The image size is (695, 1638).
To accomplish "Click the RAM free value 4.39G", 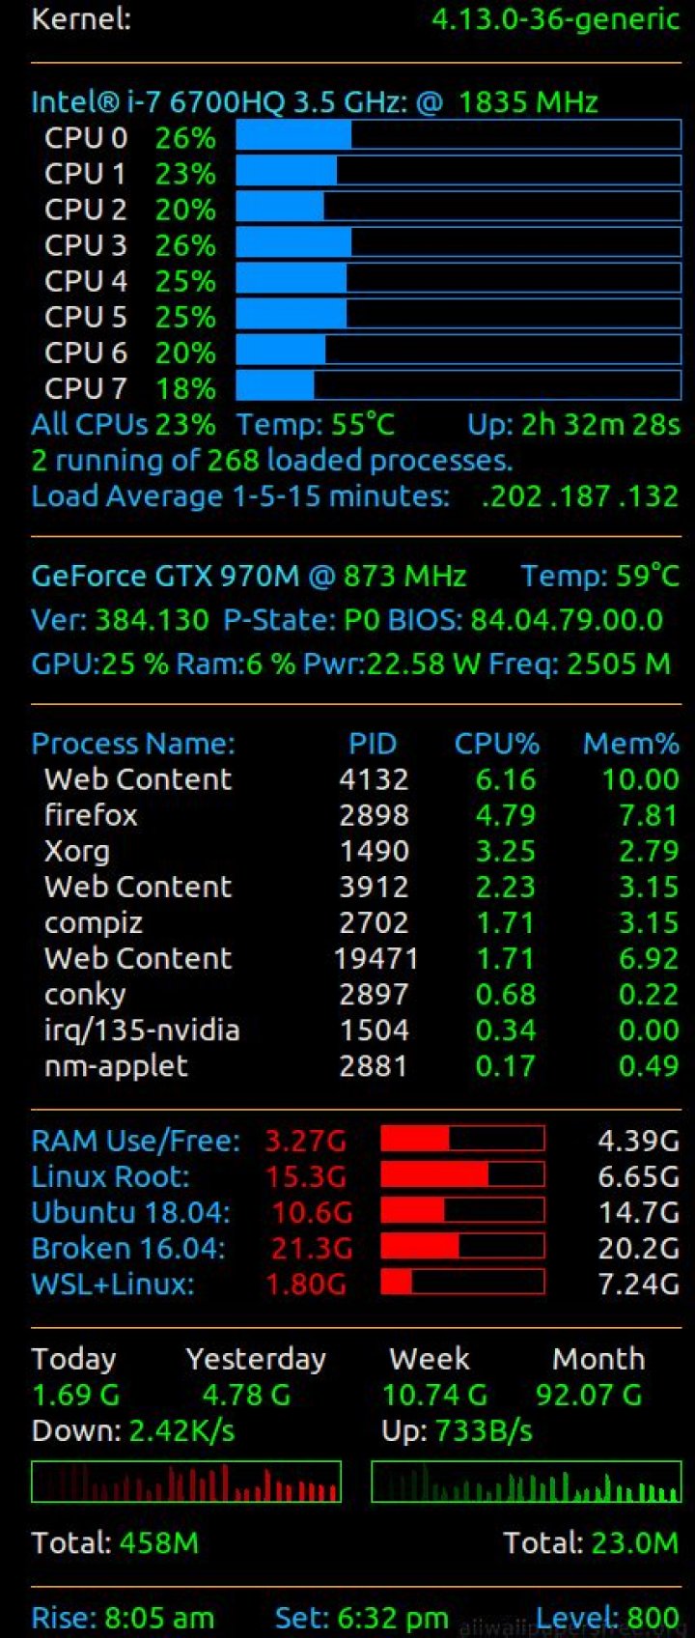I will coord(639,1141).
